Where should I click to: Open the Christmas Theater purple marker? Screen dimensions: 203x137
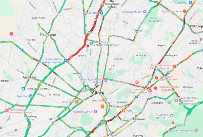(x=145, y=12)
